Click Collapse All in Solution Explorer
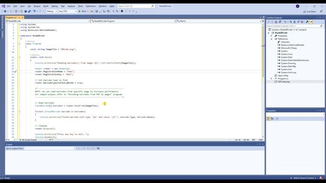 click(x=298, y=22)
